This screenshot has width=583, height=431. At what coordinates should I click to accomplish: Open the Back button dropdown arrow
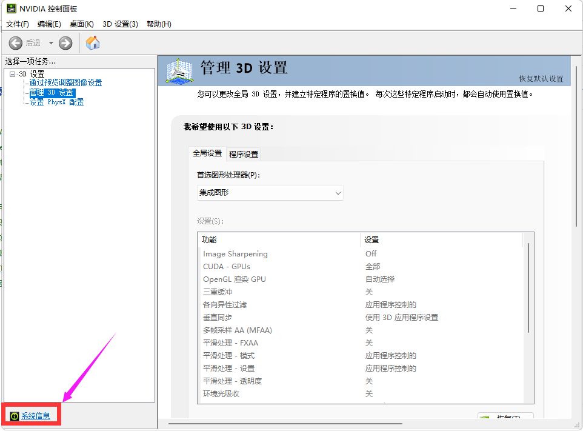pyautogui.click(x=51, y=43)
